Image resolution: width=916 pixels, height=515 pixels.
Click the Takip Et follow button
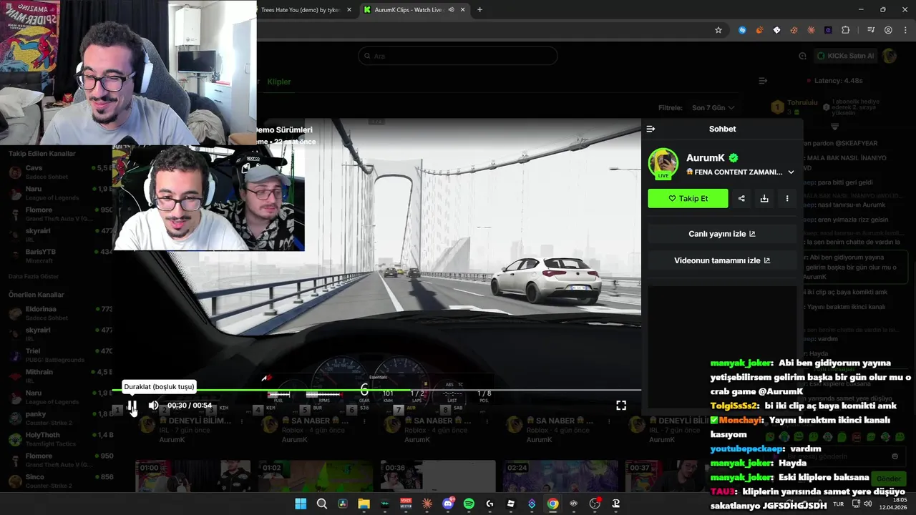tap(688, 198)
